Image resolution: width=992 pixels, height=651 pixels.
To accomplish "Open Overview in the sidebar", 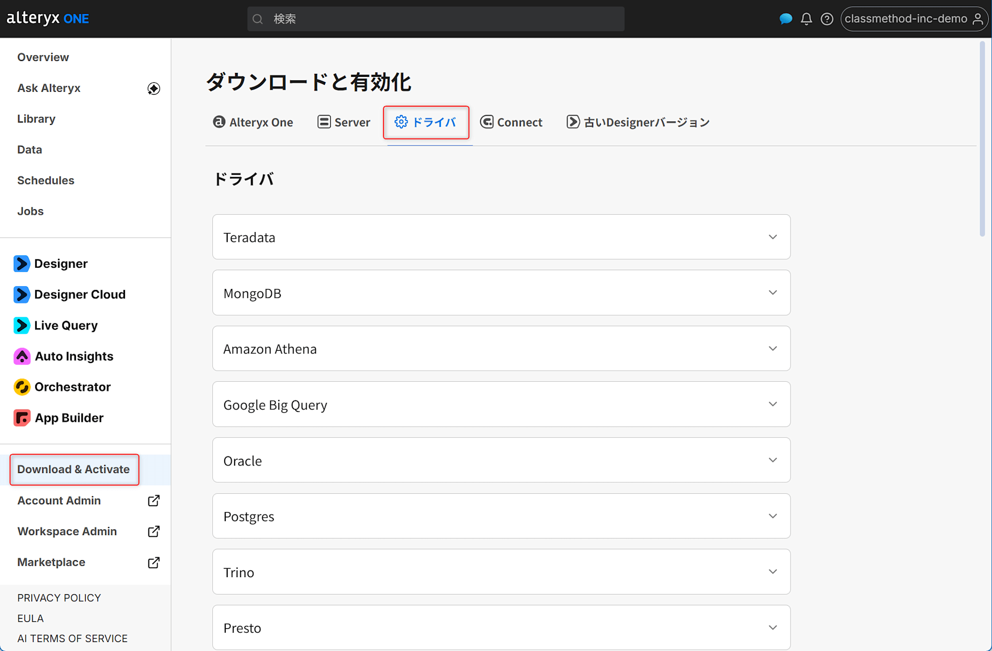I will 43,58.
